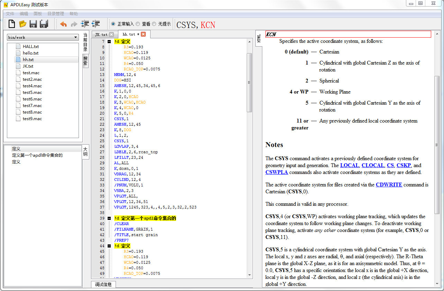444x291 pixels.
Task: Create a new file with the blank page icon
Action: tap(12, 24)
